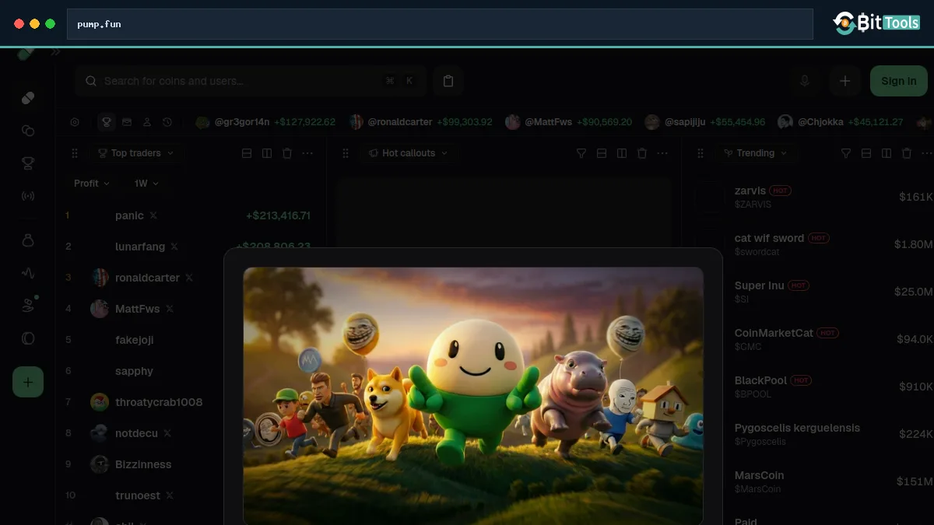The image size is (934, 525).
Task: Open the Profit sort dropdown
Action: tap(91, 184)
